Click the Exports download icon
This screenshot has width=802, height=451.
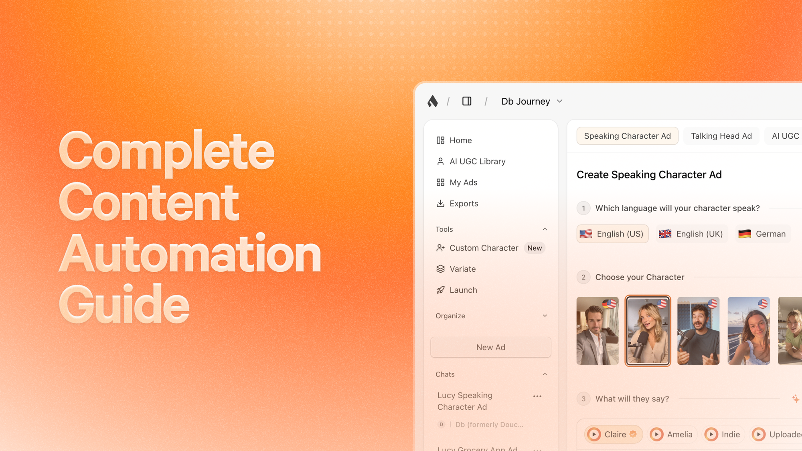pos(440,204)
